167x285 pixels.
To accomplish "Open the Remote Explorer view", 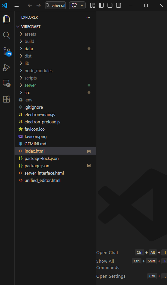I will (x=7, y=83).
